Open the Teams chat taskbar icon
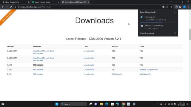 [x=96, y=104]
